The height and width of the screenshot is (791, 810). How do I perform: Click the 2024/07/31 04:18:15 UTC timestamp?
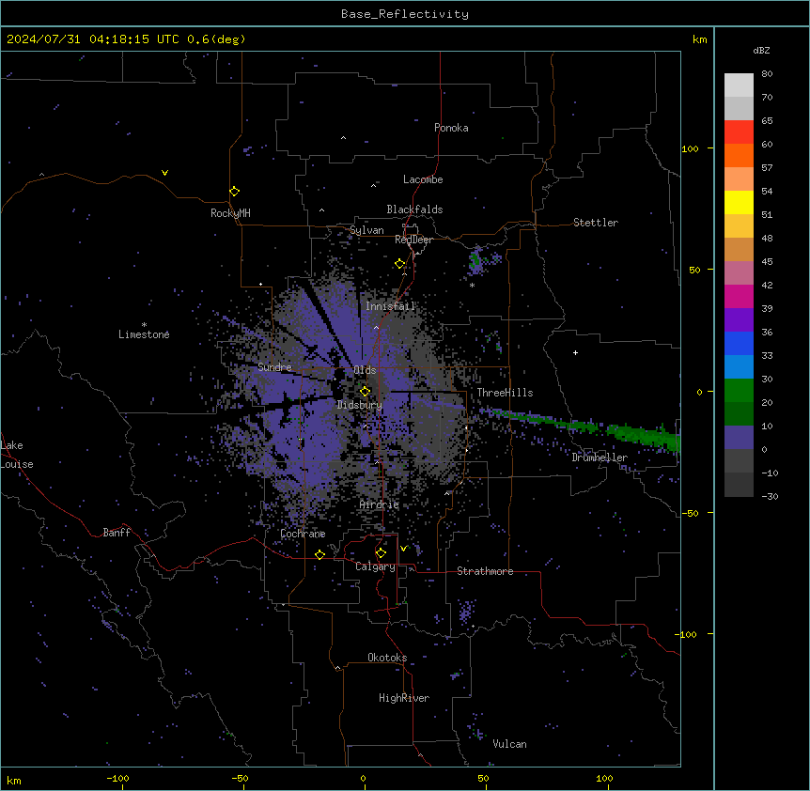[x=126, y=39]
